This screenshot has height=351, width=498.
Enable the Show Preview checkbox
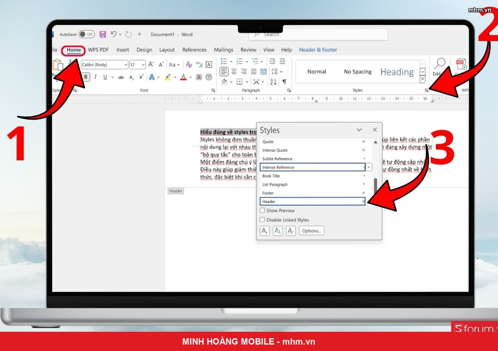pos(262,210)
